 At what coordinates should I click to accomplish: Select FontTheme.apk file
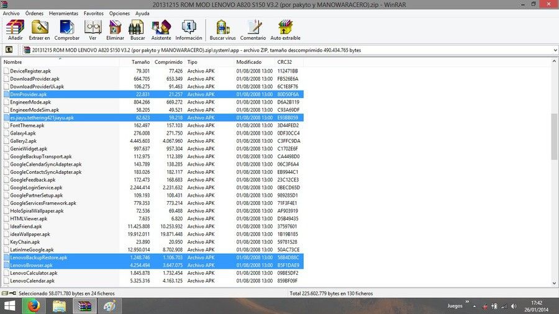pos(27,125)
